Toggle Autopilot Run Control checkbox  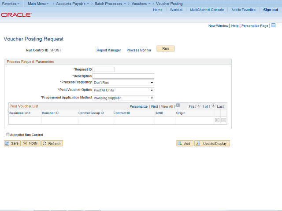(7, 135)
